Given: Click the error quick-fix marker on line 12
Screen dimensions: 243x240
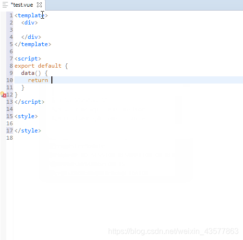Looking at the screenshot, I should click(3, 95).
